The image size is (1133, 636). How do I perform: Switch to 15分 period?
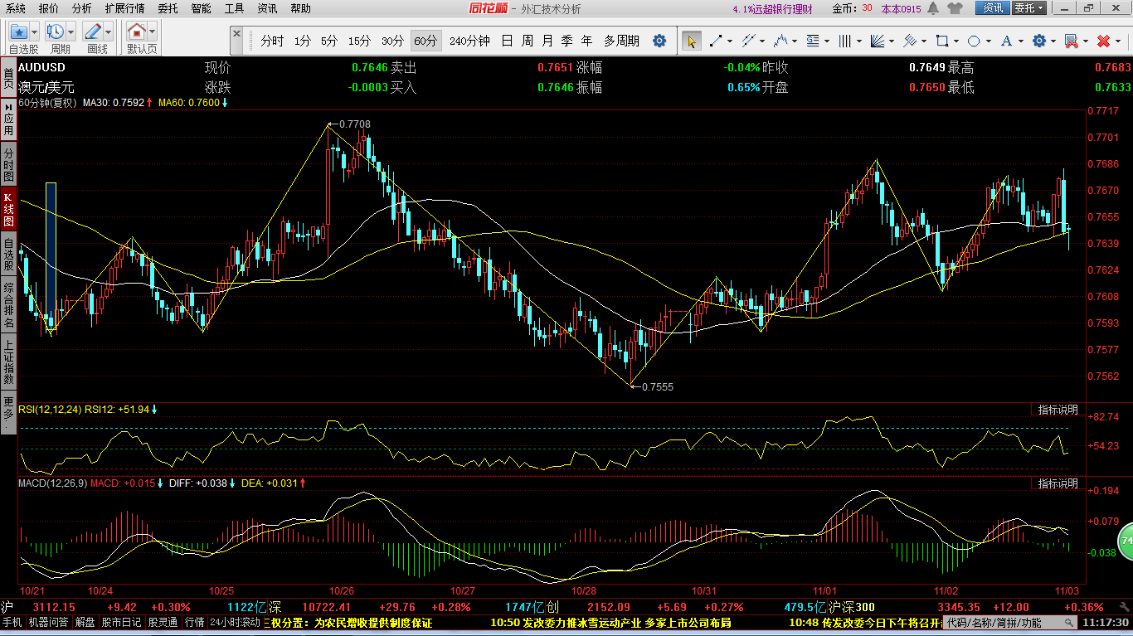[359, 41]
